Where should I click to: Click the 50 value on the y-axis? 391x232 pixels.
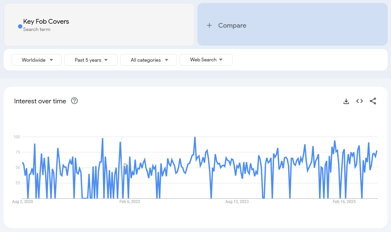(x=18, y=168)
